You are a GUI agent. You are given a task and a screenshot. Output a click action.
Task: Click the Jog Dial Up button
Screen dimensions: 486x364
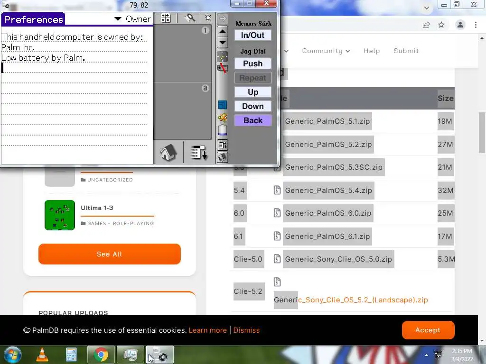[253, 92]
